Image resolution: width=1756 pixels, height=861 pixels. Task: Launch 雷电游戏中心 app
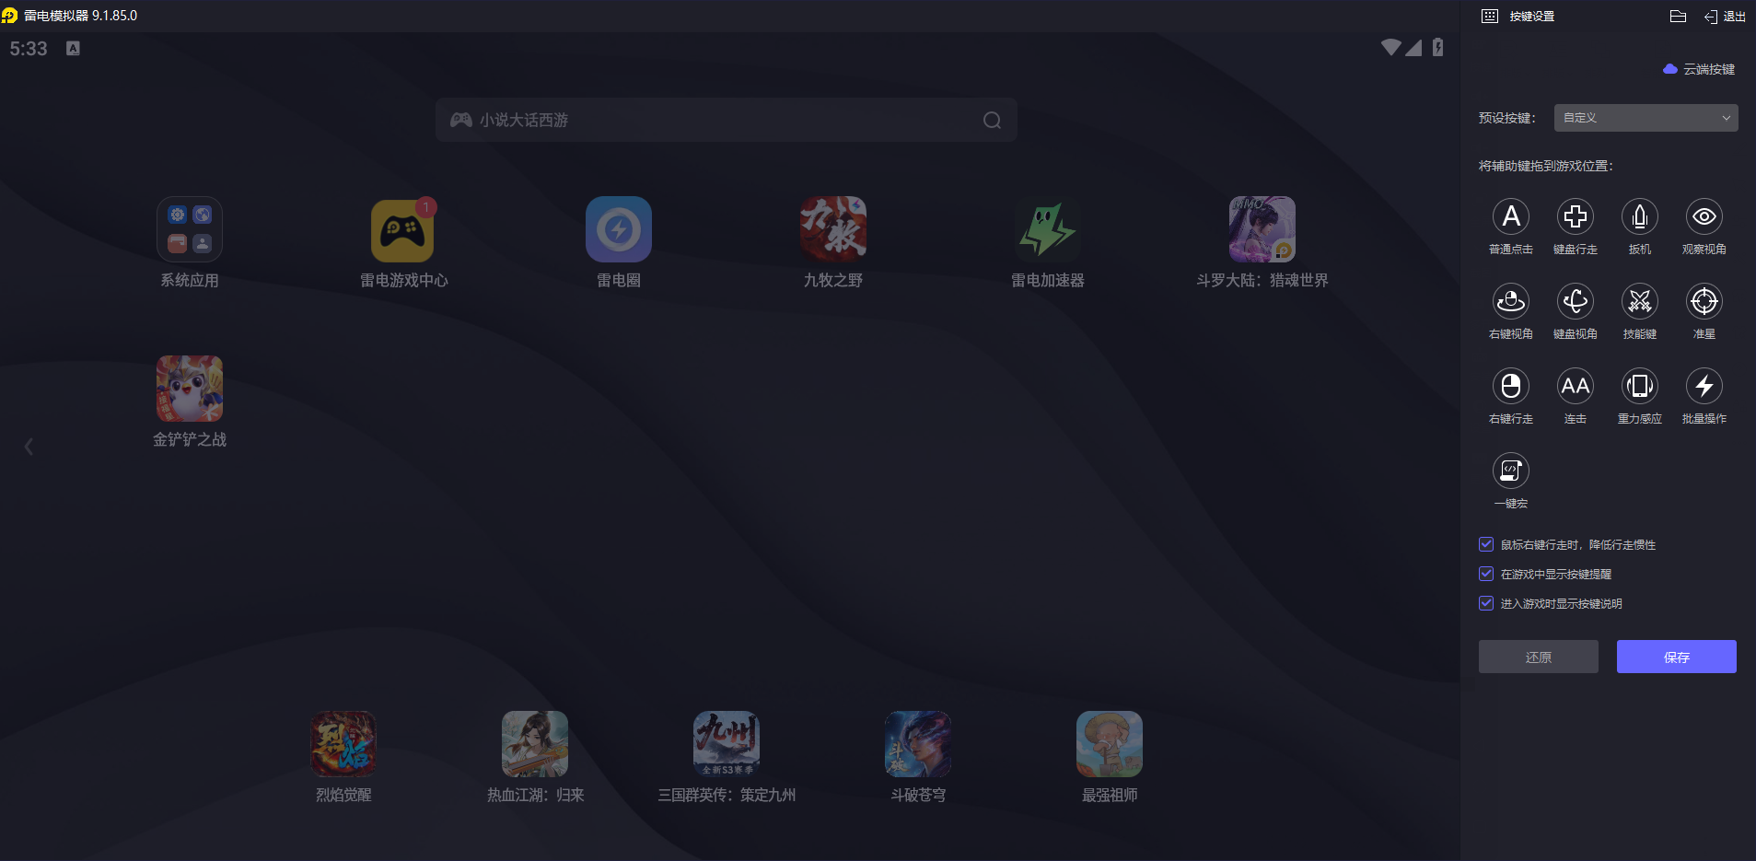(x=403, y=229)
